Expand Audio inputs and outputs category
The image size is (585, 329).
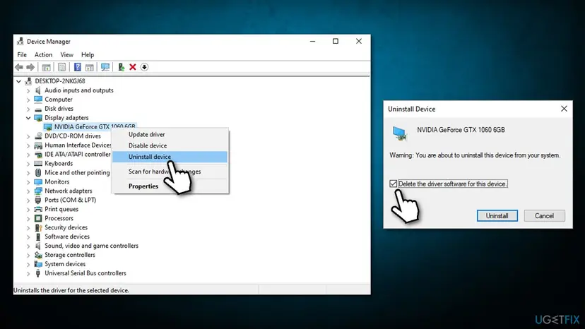point(28,90)
